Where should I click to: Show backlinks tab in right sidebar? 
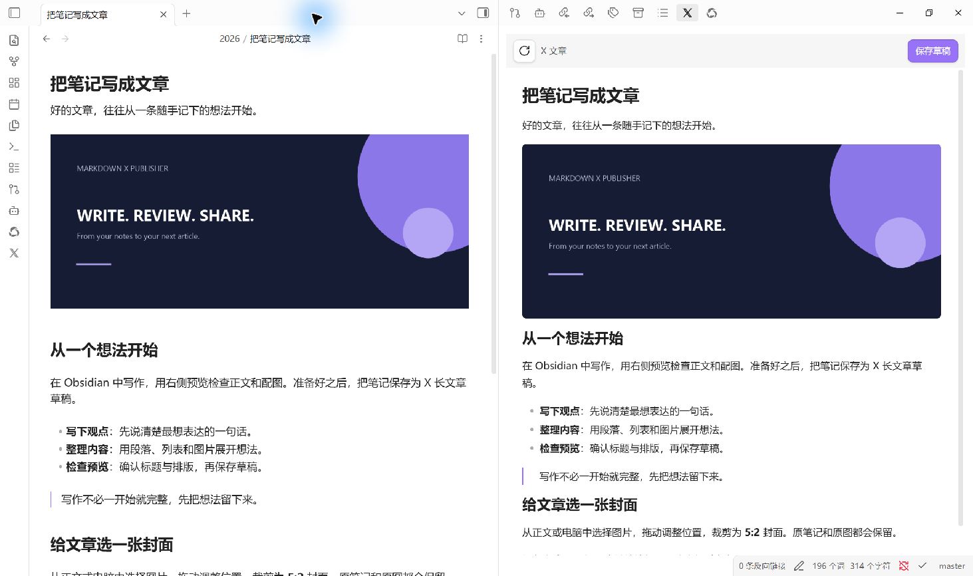click(564, 13)
